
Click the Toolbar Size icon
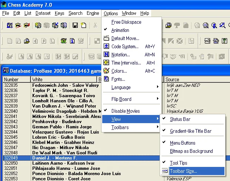click(x=165, y=171)
